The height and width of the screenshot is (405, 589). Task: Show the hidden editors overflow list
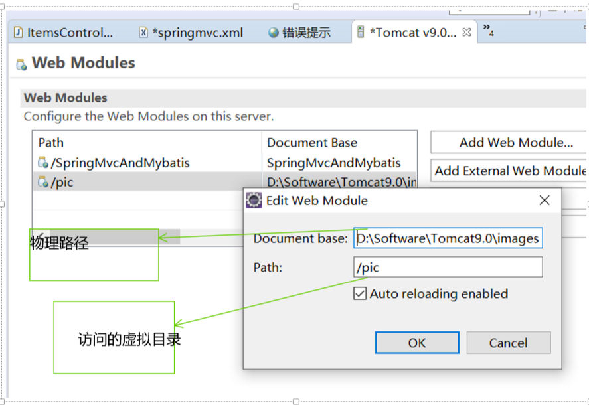pyautogui.click(x=488, y=30)
